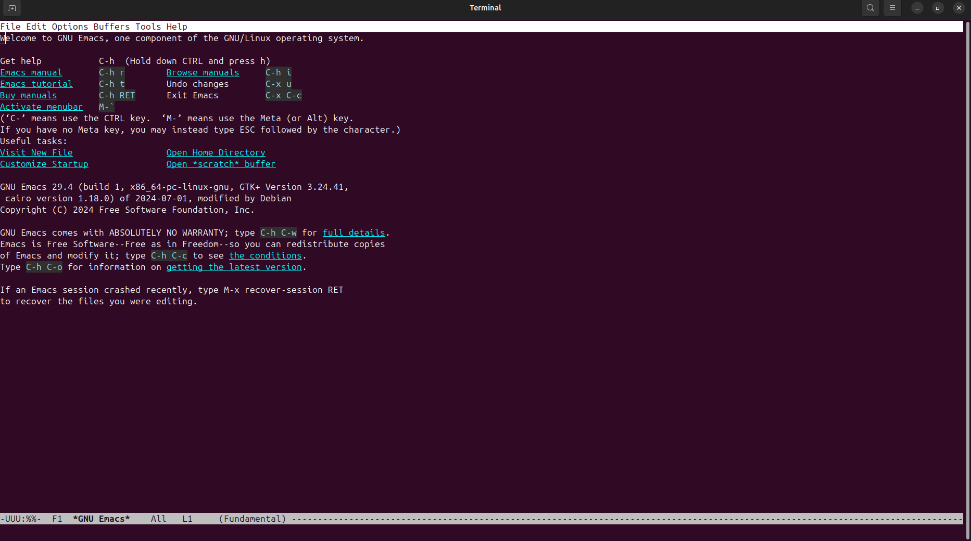Click the Welcome to GNU Emacs line

click(x=182, y=38)
